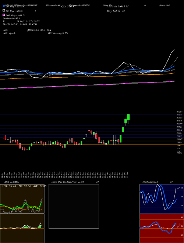Viewport: 184px width, 243px height.
Task: Click the 'SI 14/3: 61.87 / 66.72' readout
Action: [x=28, y=21]
